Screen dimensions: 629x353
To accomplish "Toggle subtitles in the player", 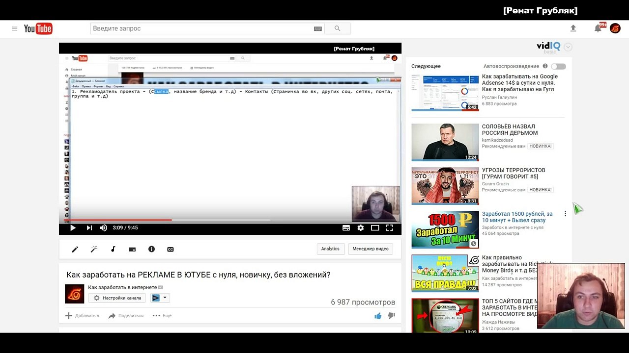I will pyautogui.click(x=346, y=227).
